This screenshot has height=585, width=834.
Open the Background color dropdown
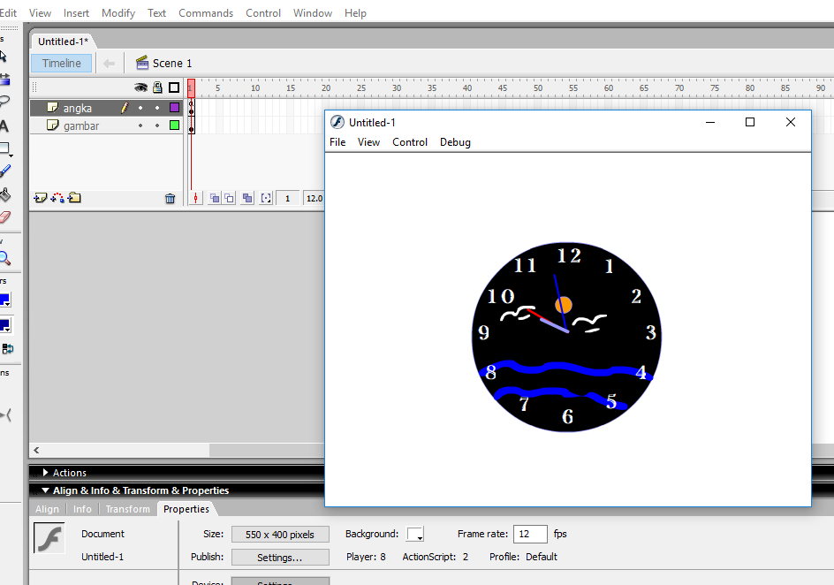[x=414, y=534]
